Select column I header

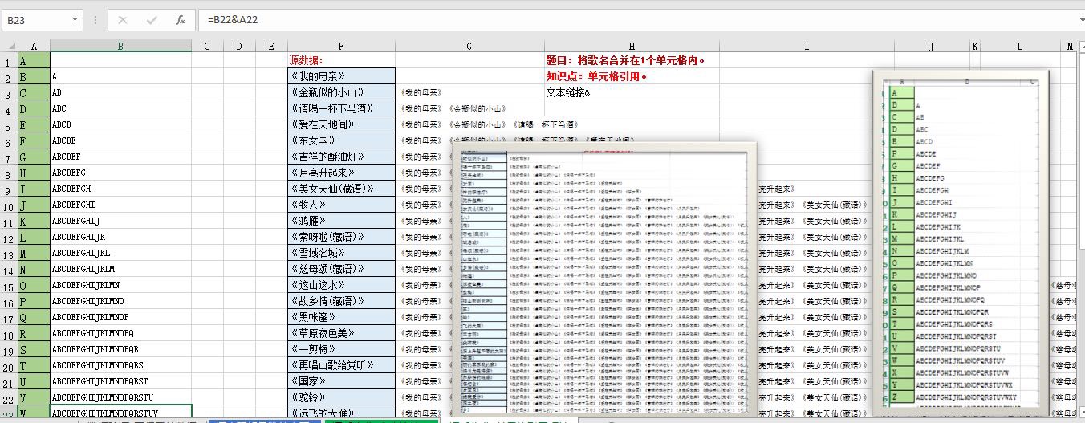pos(807,46)
